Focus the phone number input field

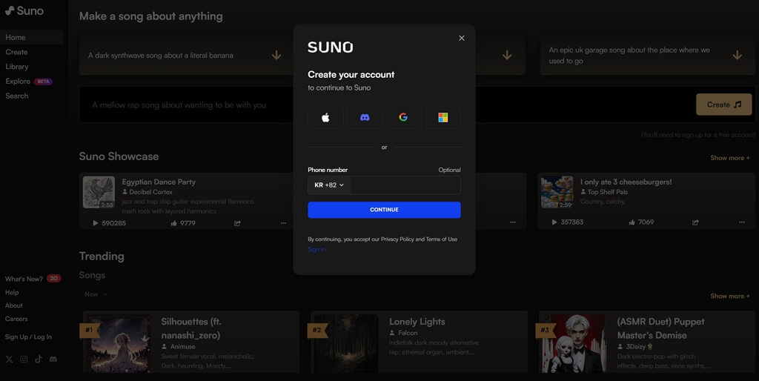click(405, 185)
